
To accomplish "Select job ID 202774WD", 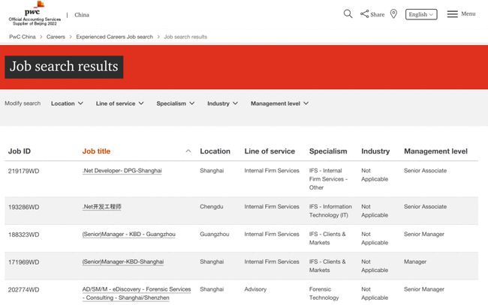I will point(24,290).
